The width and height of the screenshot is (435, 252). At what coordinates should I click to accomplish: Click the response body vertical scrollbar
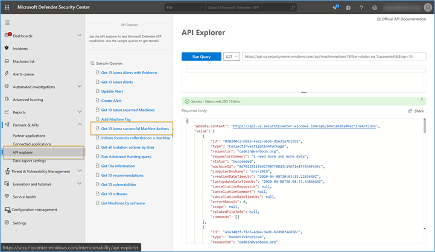425,126
